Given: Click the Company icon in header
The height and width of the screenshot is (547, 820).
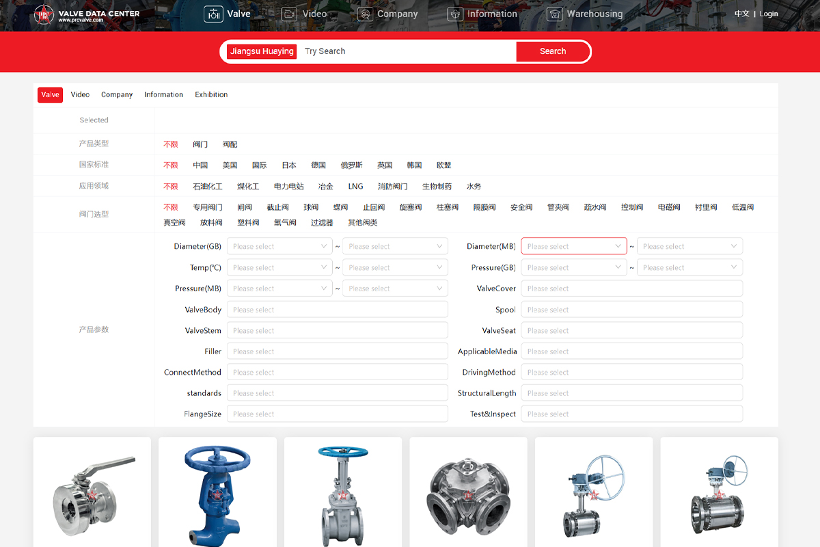Looking at the screenshot, I should coord(366,14).
